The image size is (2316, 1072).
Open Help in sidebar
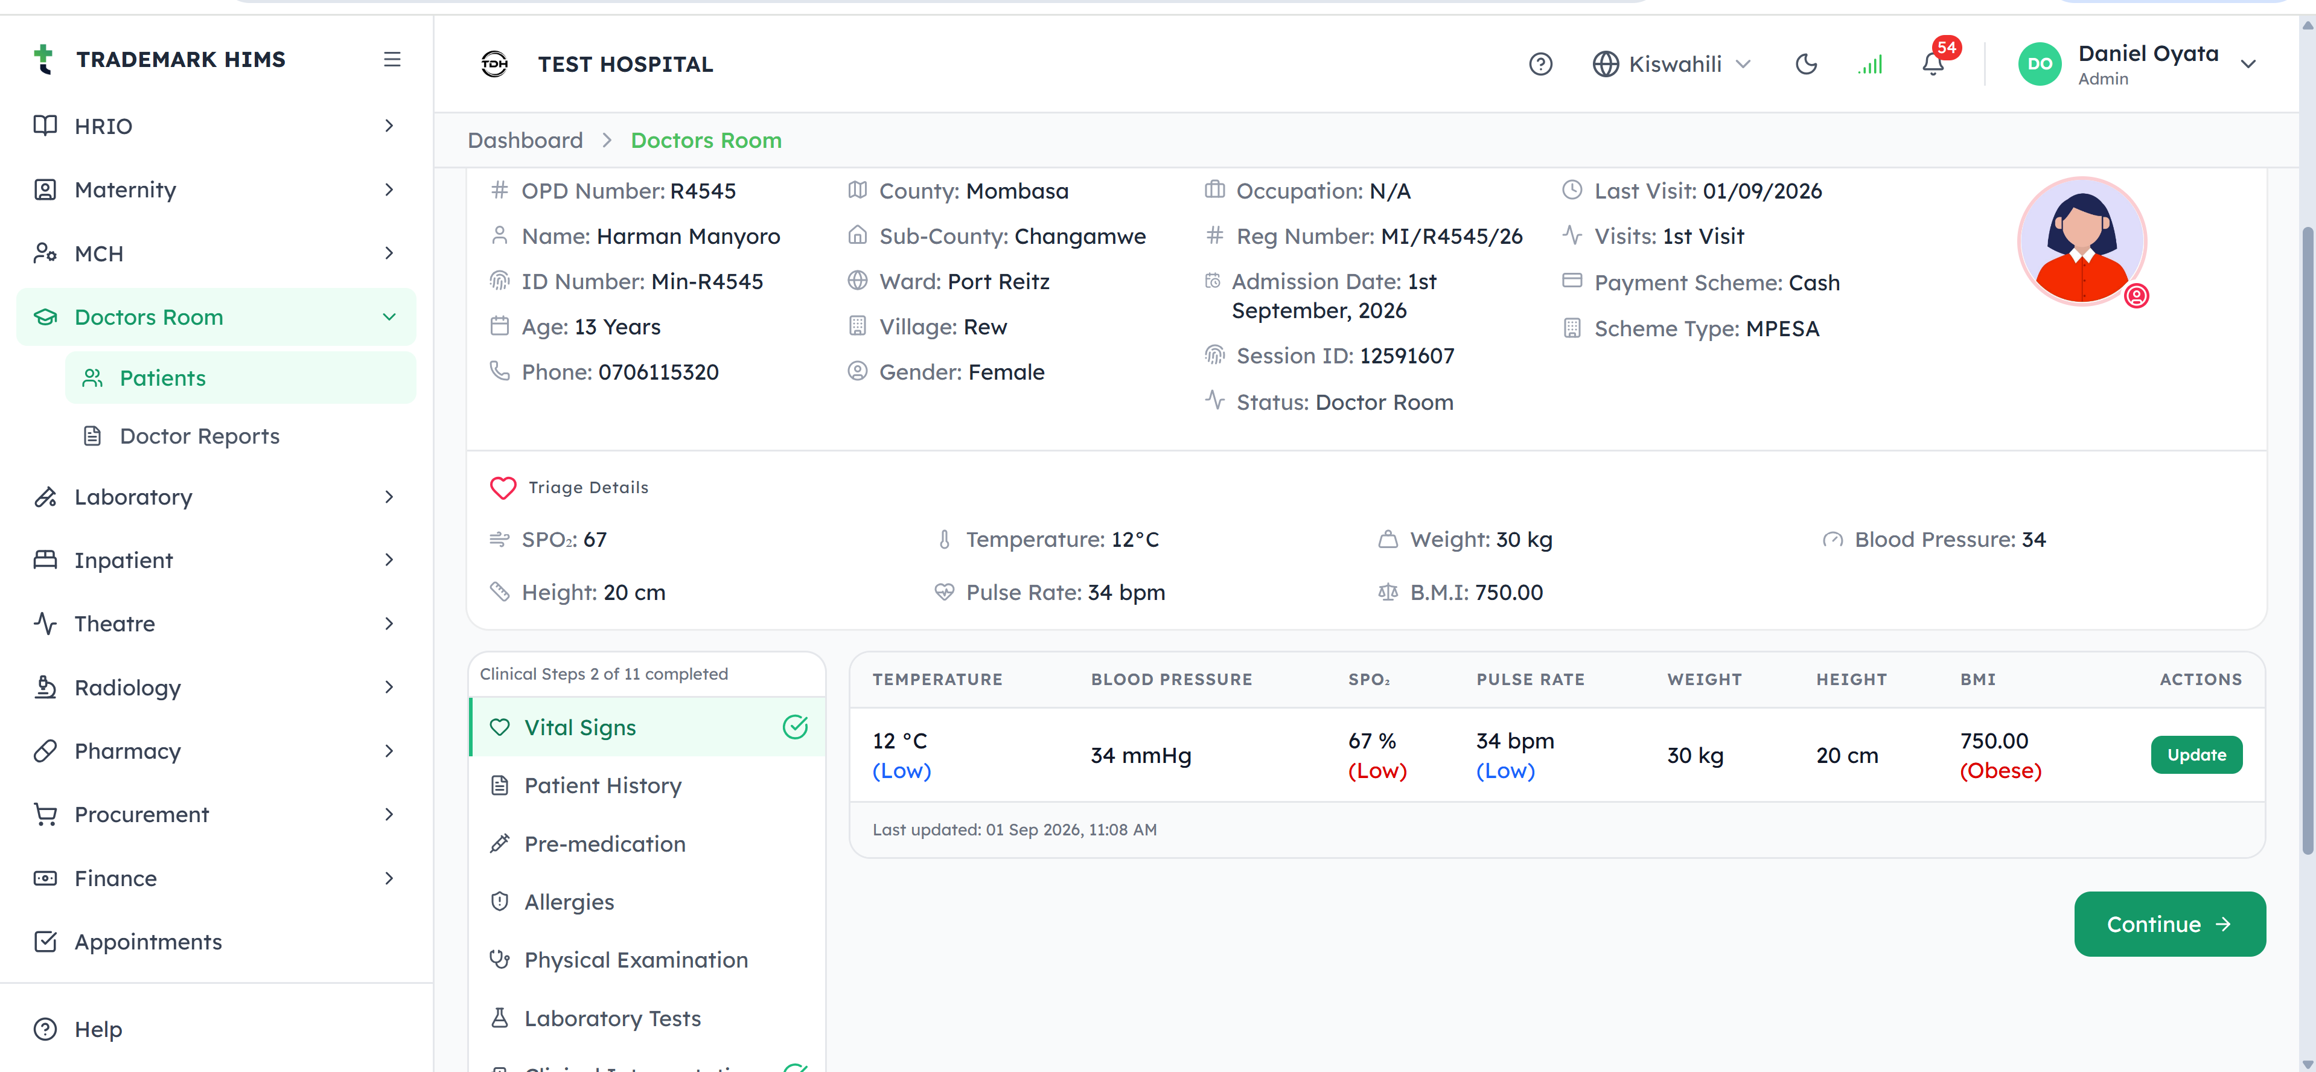point(215,1029)
